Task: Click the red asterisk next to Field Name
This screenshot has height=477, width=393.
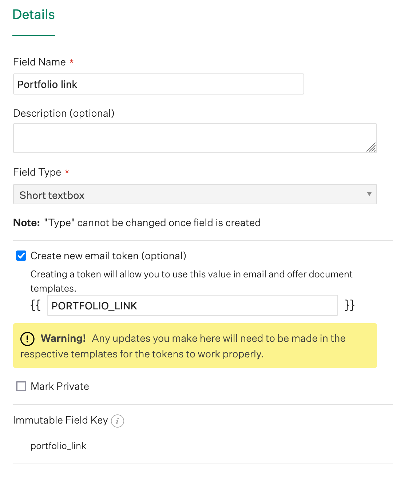Action: click(x=71, y=62)
